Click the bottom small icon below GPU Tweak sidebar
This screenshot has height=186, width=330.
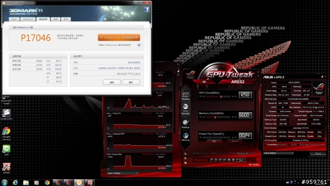[x=185, y=163]
